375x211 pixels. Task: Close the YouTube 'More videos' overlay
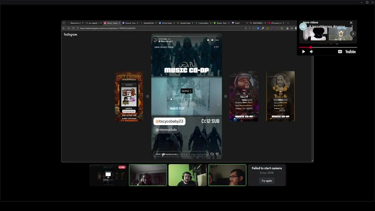351,23
